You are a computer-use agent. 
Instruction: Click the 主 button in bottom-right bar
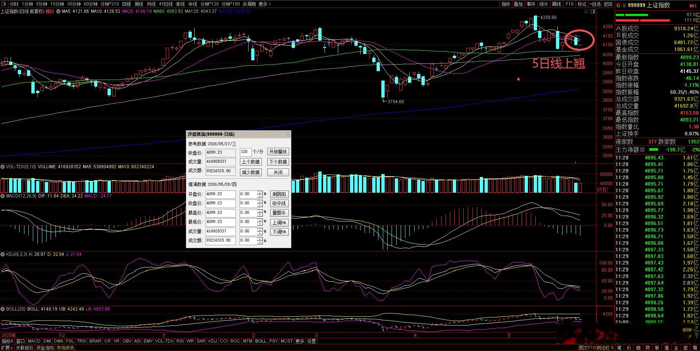(x=676, y=348)
